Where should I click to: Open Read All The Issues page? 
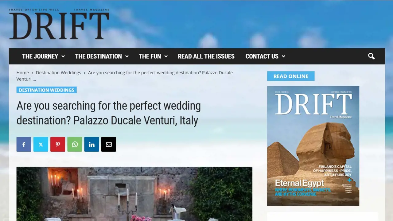(206, 56)
